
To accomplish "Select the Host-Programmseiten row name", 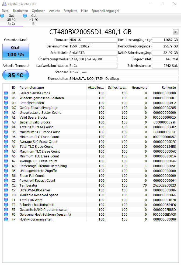I will click(x=36, y=219).
